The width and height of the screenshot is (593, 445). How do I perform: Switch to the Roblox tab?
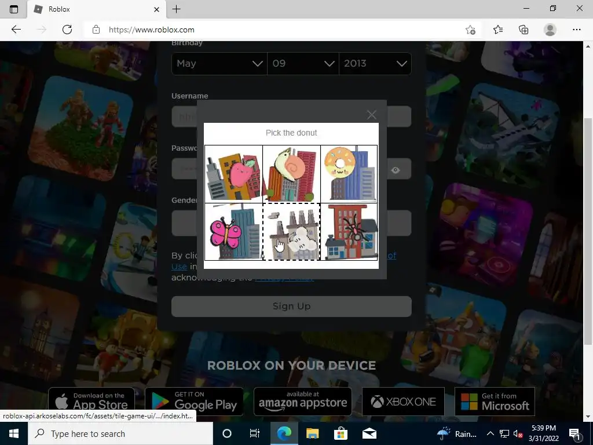pos(97,9)
